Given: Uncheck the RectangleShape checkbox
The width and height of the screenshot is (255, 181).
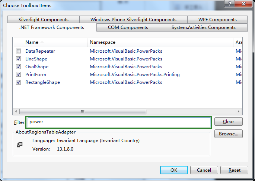Looking at the screenshot, I should pos(18,82).
